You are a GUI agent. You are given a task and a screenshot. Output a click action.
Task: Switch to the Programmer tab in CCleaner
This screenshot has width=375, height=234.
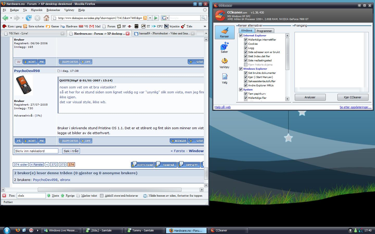point(264,31)
